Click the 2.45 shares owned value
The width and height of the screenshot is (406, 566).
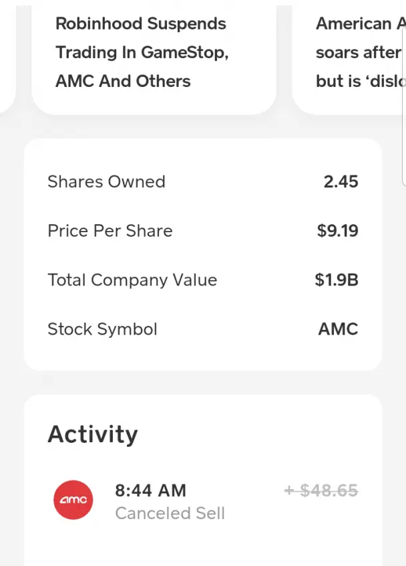(341, 181)
